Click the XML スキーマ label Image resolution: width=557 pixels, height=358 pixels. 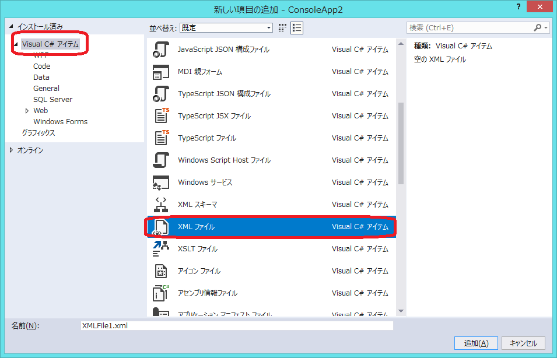(x=198, y=205)
